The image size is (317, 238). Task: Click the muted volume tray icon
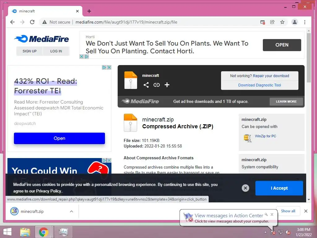pos(288,232)
